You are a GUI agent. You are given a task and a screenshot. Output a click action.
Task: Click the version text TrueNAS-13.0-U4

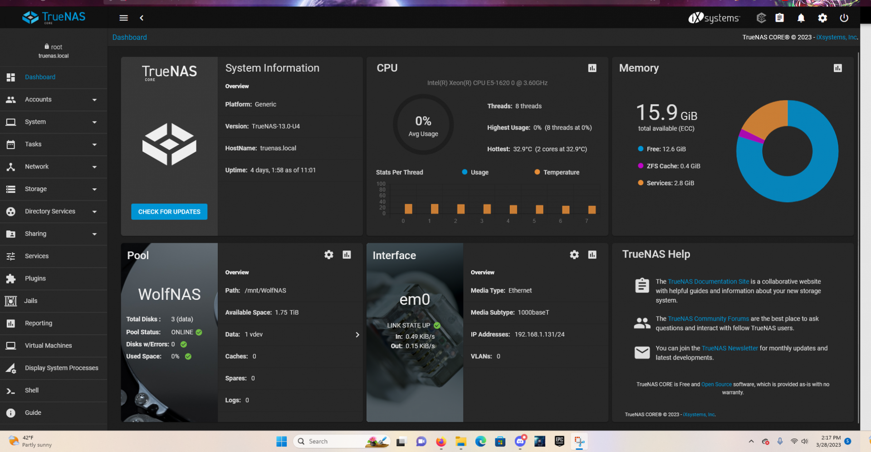276,126
